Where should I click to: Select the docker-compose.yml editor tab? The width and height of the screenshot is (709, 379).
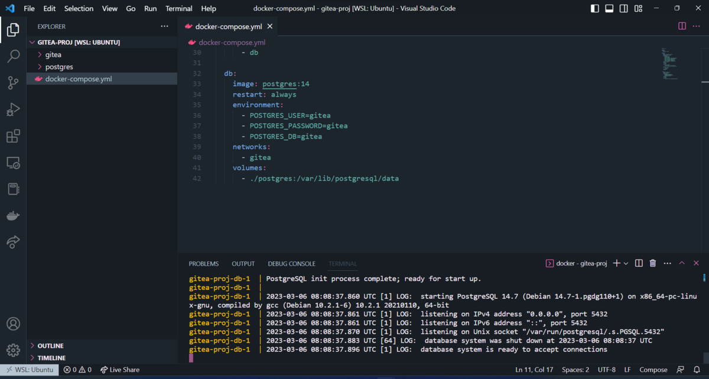pyautogui.click(x=229, y=27)
